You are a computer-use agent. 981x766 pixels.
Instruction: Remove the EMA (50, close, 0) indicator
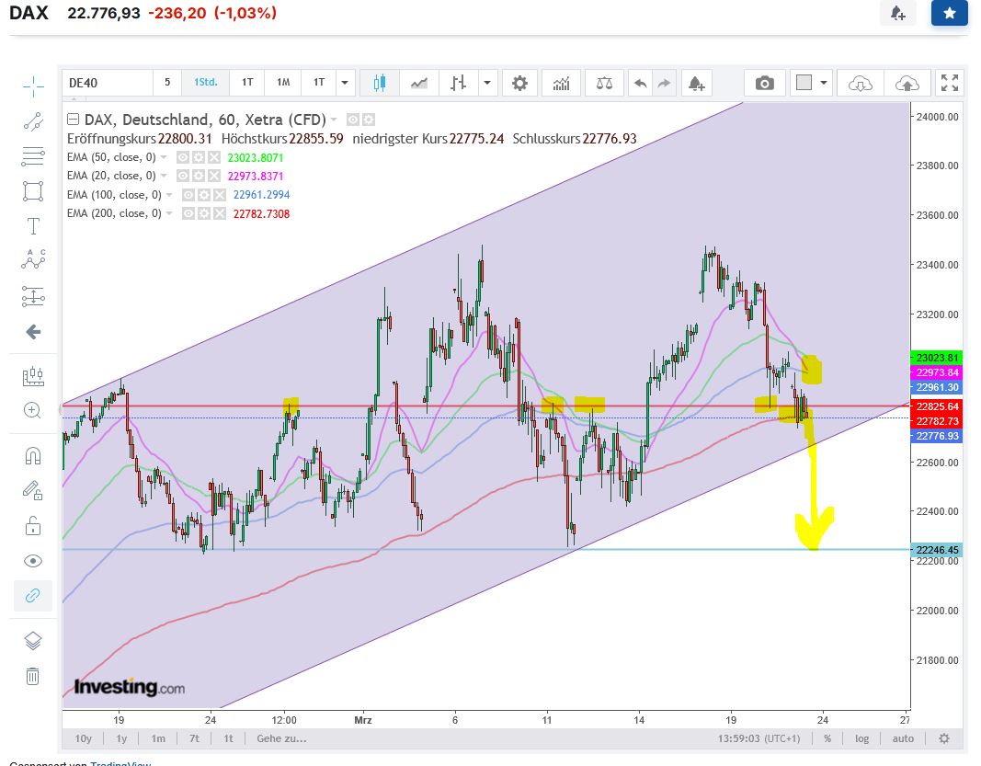click(x=214, y=157)
